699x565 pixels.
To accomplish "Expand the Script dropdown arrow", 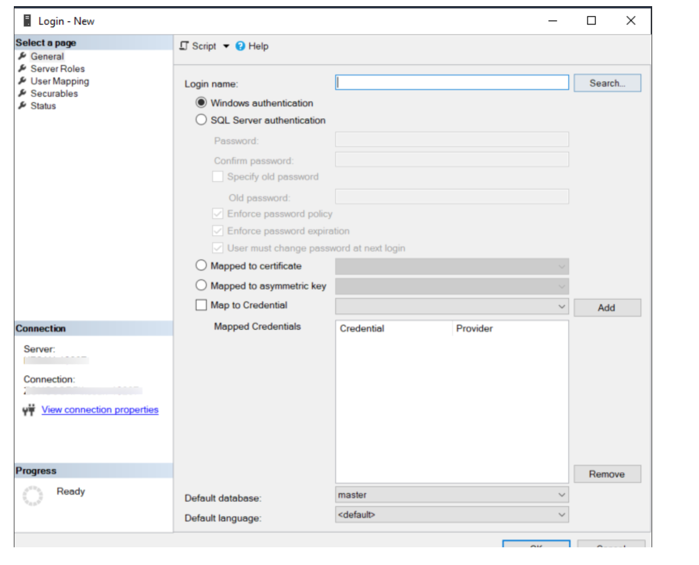I will pos(226,46).
